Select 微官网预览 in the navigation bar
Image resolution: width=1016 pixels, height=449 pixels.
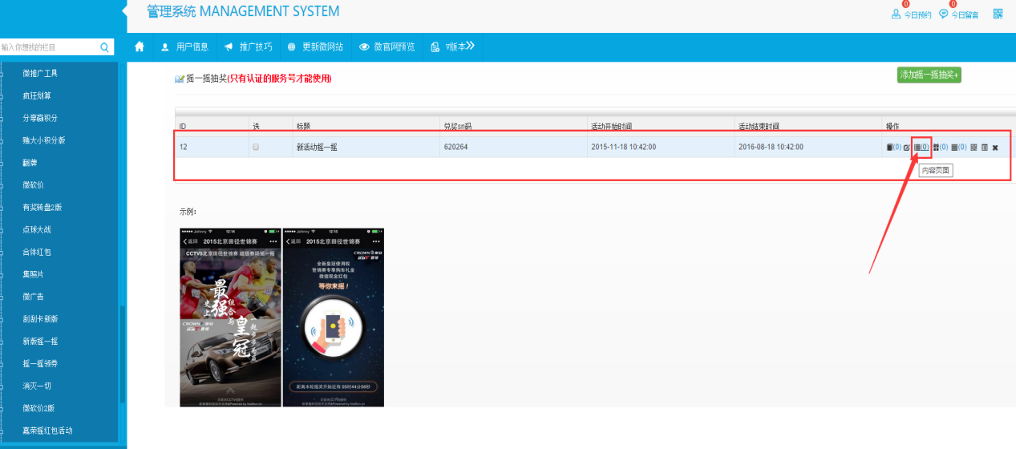[x=387, y=47]
